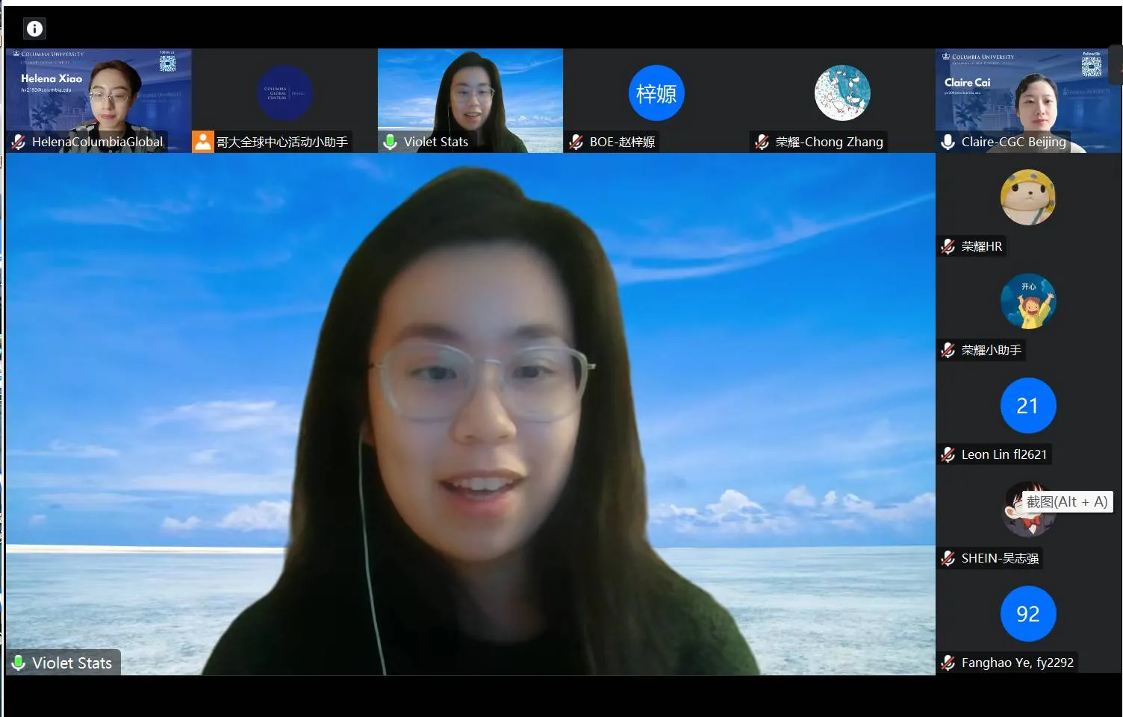
Task: Click the main speaker name Violet Stats
Action: [x=72, y=663]
